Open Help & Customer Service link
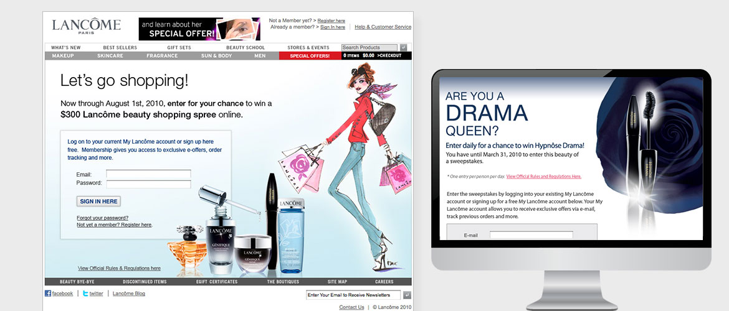729x311 pixels. coord(383,27)
